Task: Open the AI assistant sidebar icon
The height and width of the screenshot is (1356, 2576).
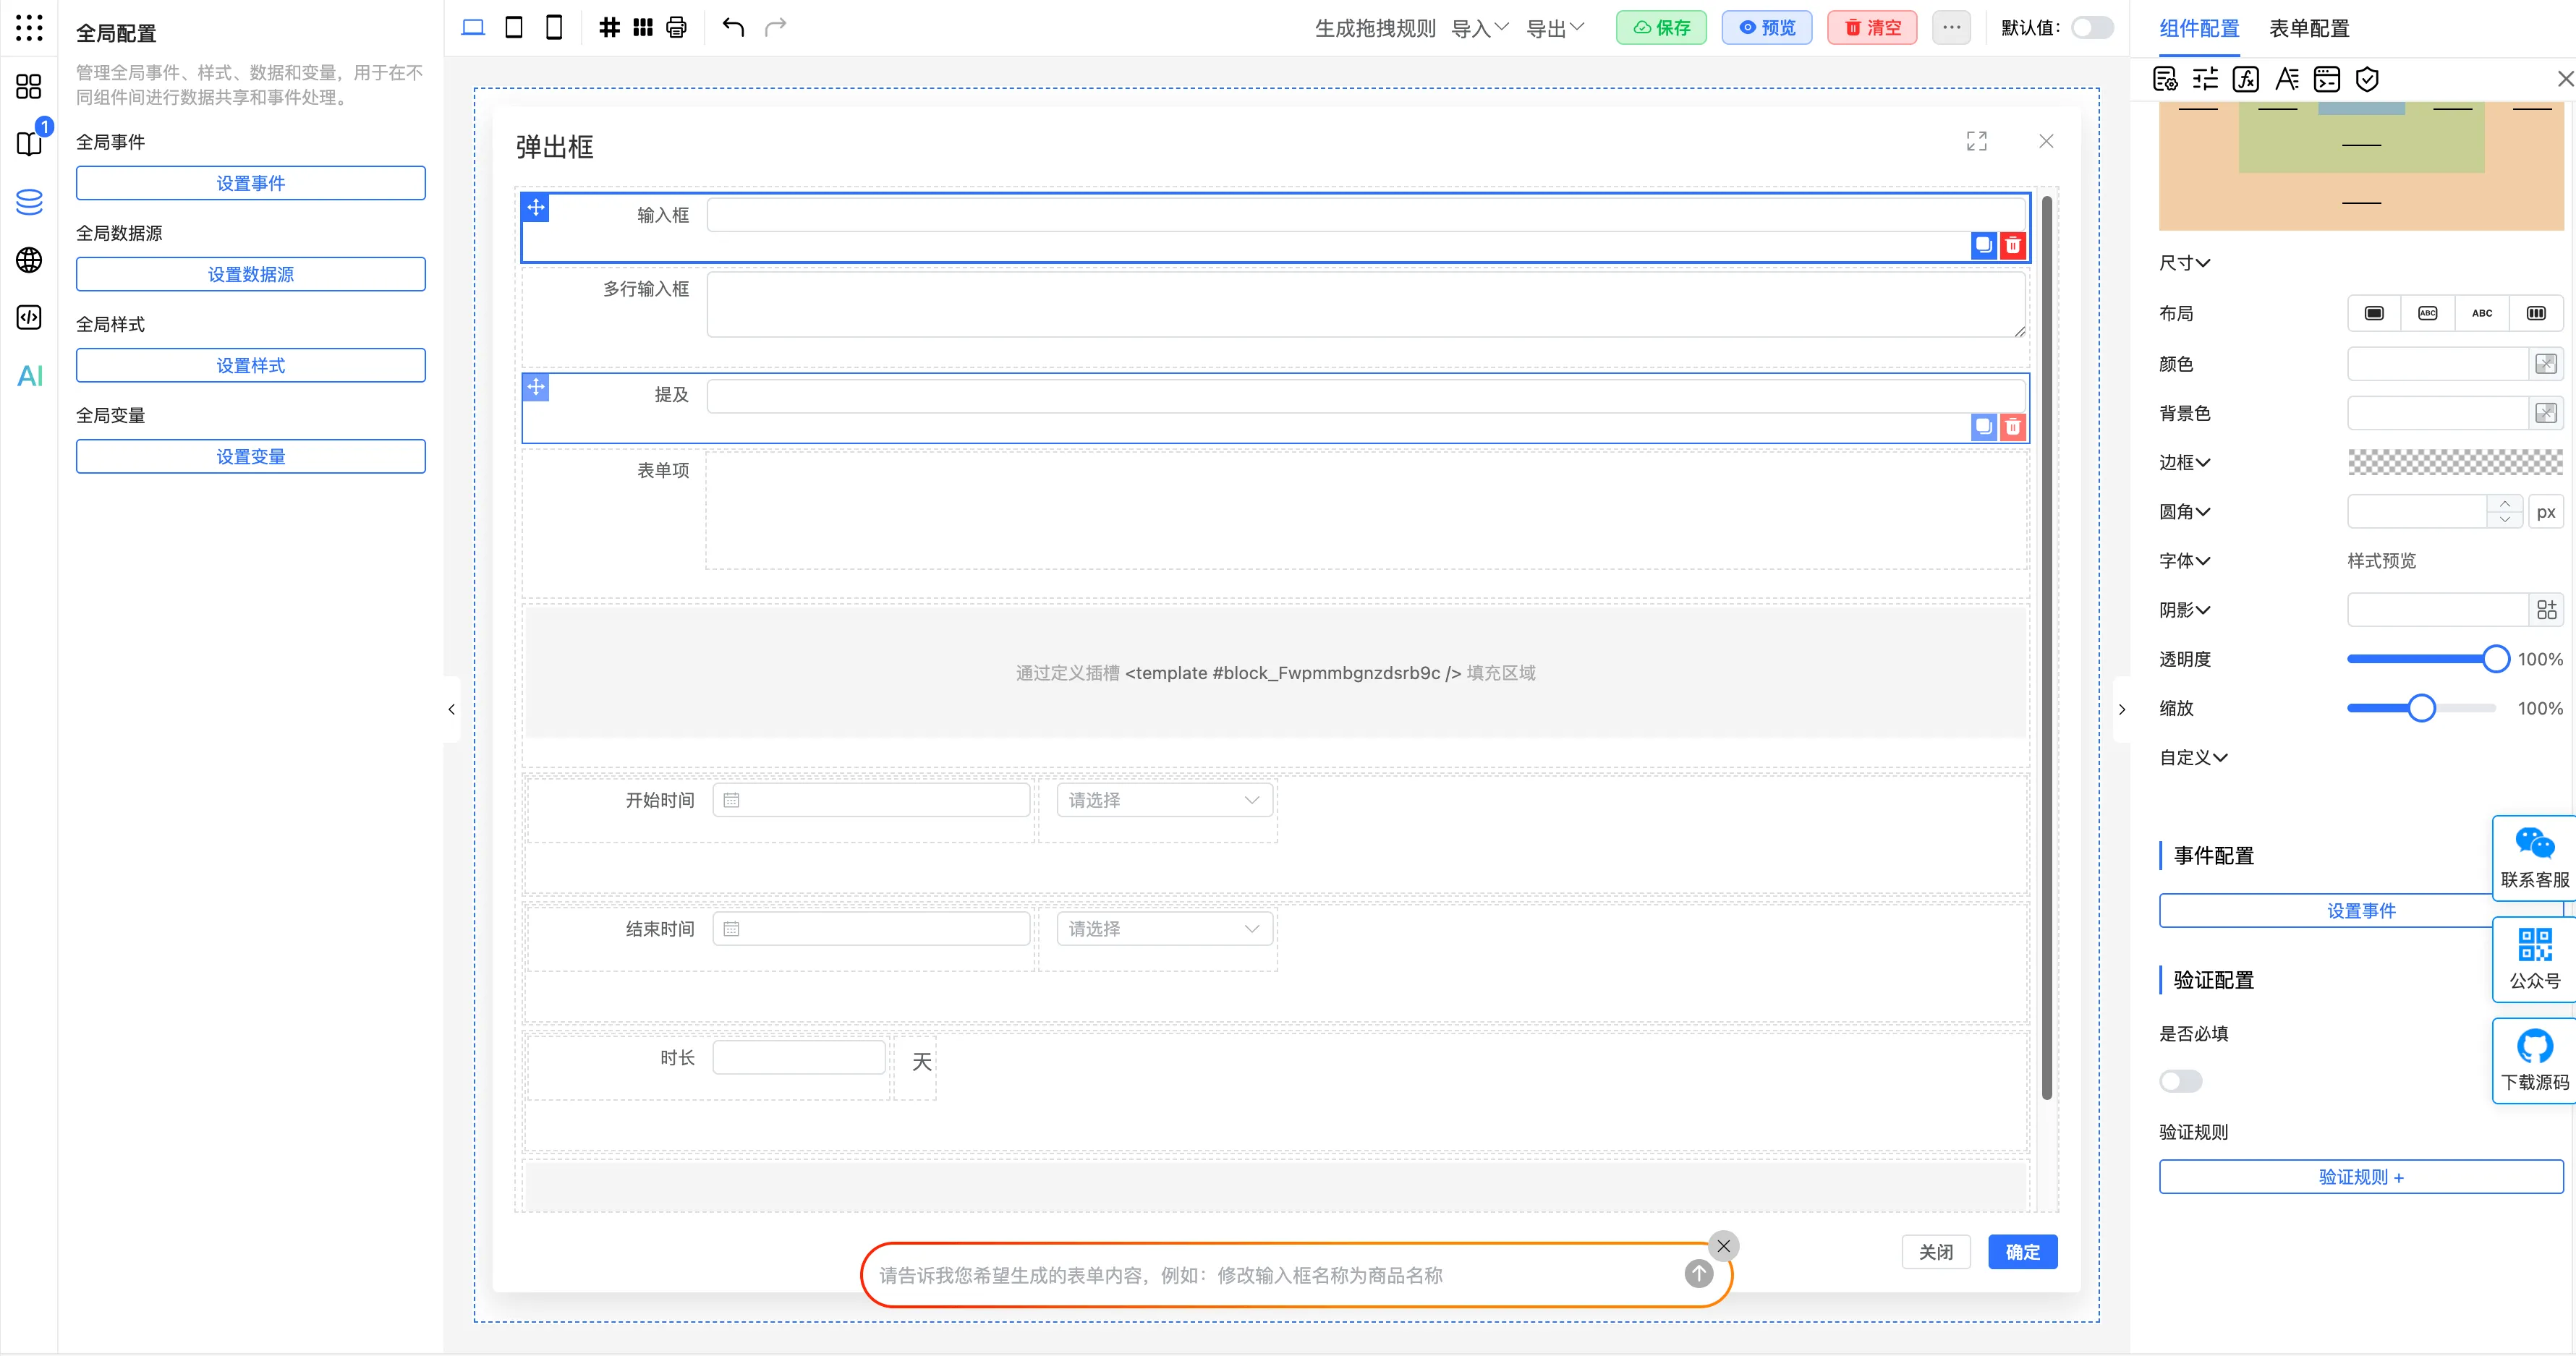Action: coord(29,376)
